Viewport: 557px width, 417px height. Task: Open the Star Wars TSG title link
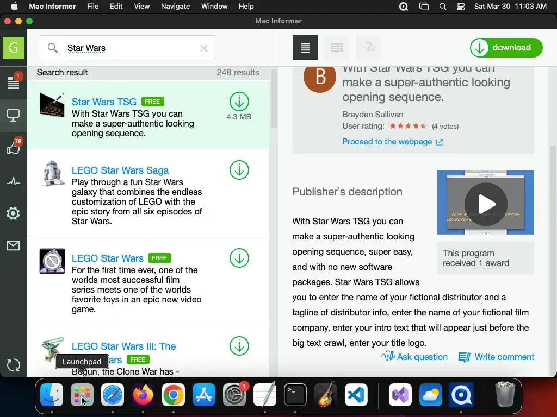pos(104,102)
